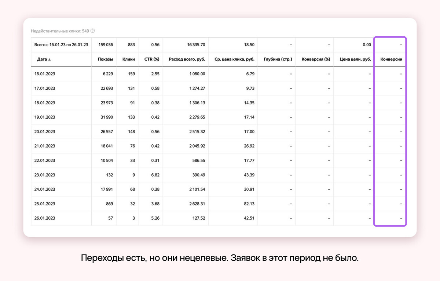The height and width of the screenshot is (281, 440).
Task: Select the total row label Всего с 16.01.23 по 26.01.23
Action: click(61, 45)
